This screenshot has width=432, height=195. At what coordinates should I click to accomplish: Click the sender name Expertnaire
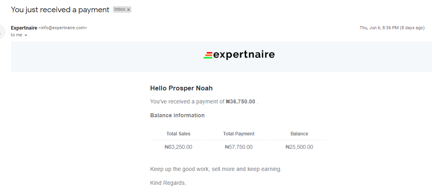(24, 28)
